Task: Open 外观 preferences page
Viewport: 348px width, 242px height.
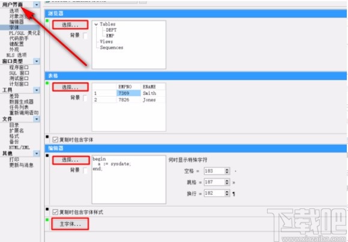Action: 14,49
